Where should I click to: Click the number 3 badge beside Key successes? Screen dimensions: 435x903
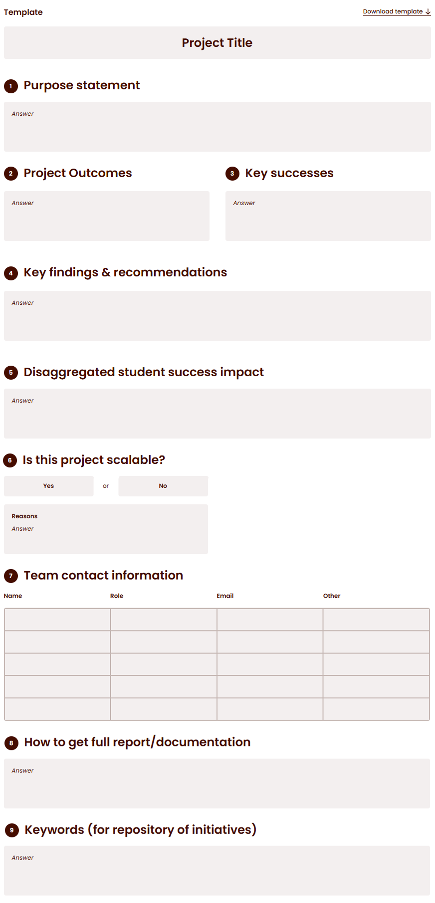[232, 174]
